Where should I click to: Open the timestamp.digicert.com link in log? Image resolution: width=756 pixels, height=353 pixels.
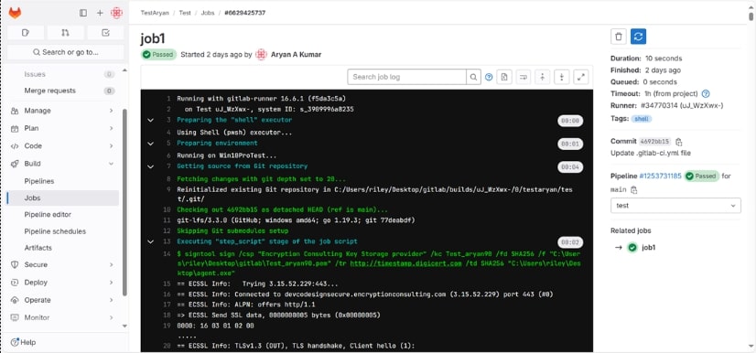406,264
